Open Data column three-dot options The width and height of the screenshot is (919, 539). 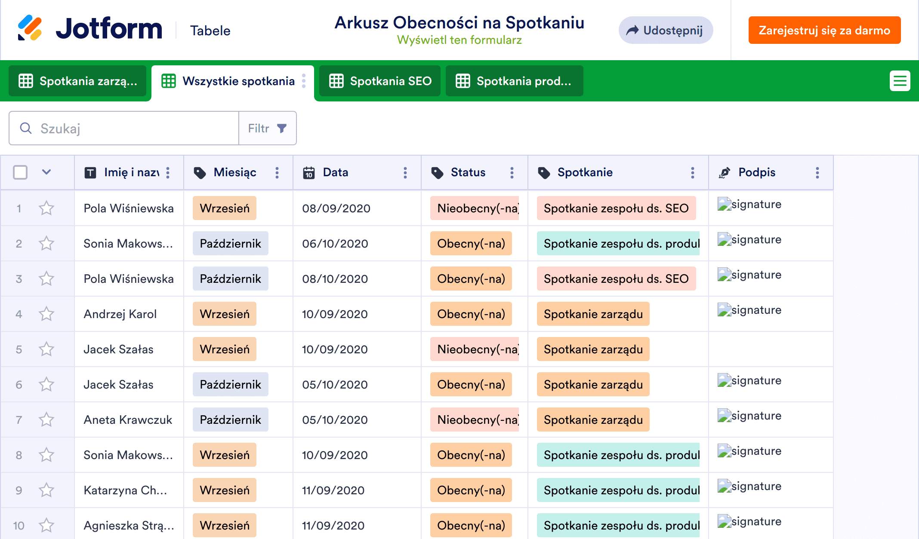[405, 173]
